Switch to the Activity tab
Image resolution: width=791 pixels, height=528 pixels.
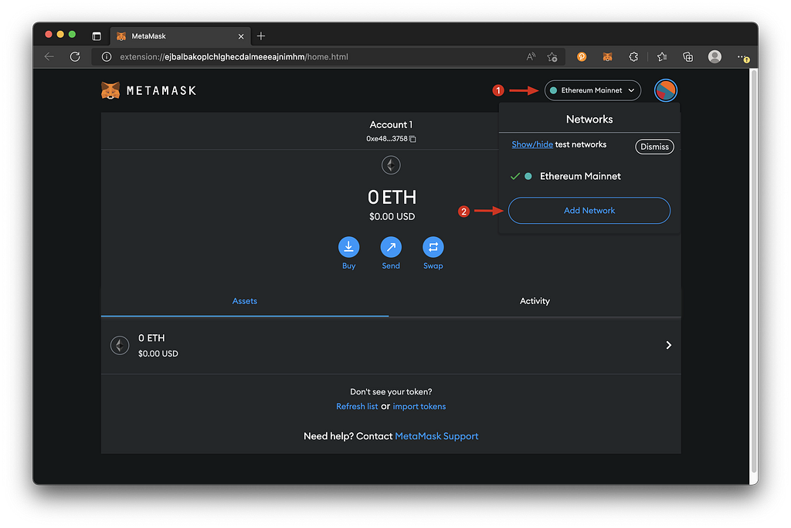[x=535, y=301]
